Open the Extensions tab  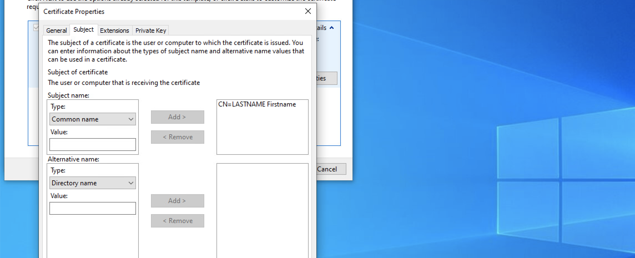click(114, 31)
